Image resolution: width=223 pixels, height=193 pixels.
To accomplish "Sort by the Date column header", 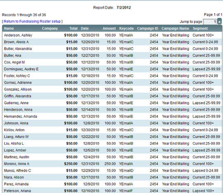I will tap(85, 28).
